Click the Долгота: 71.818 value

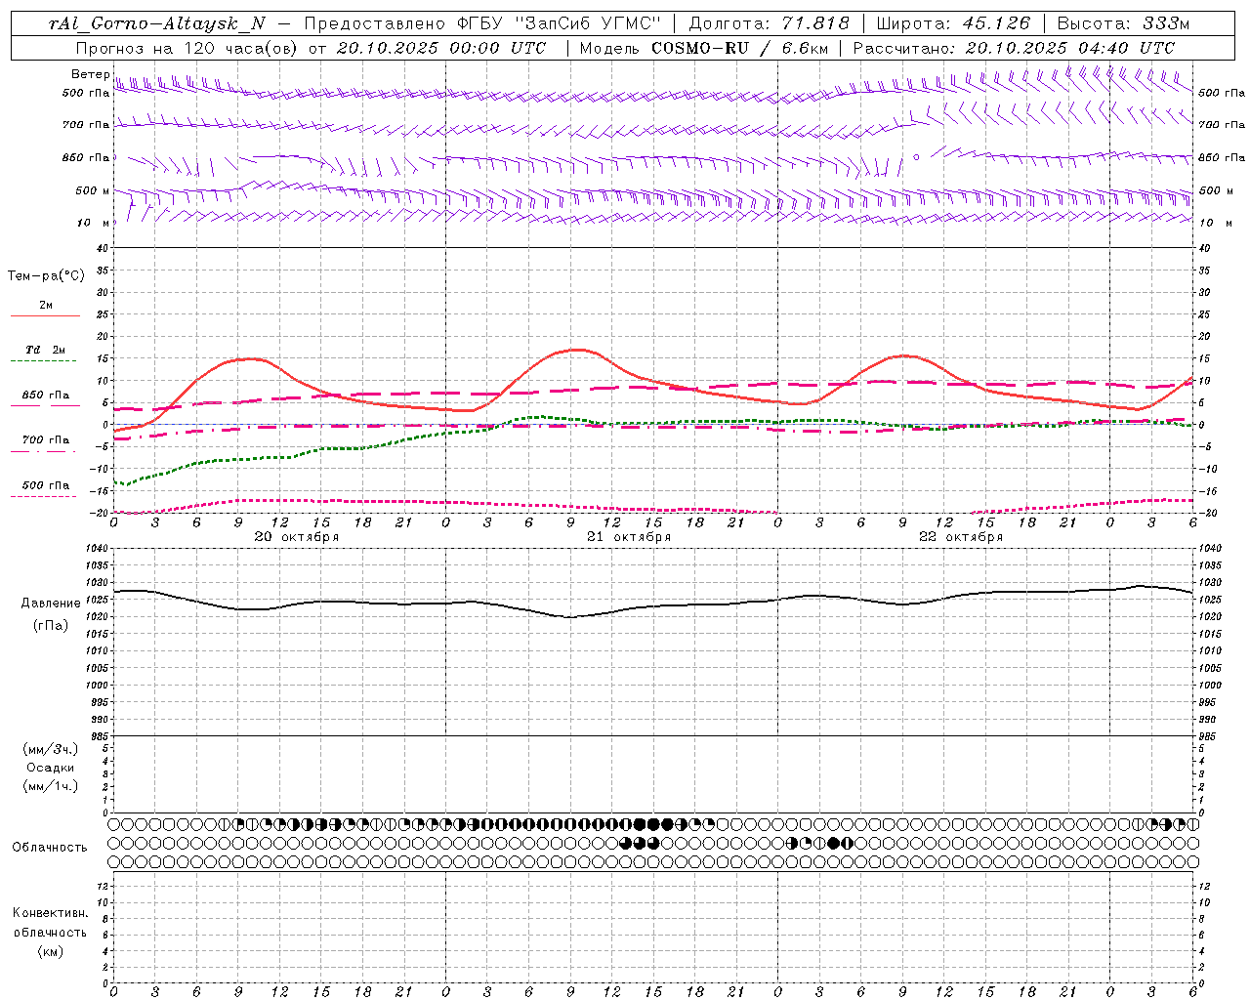[770, 24]
